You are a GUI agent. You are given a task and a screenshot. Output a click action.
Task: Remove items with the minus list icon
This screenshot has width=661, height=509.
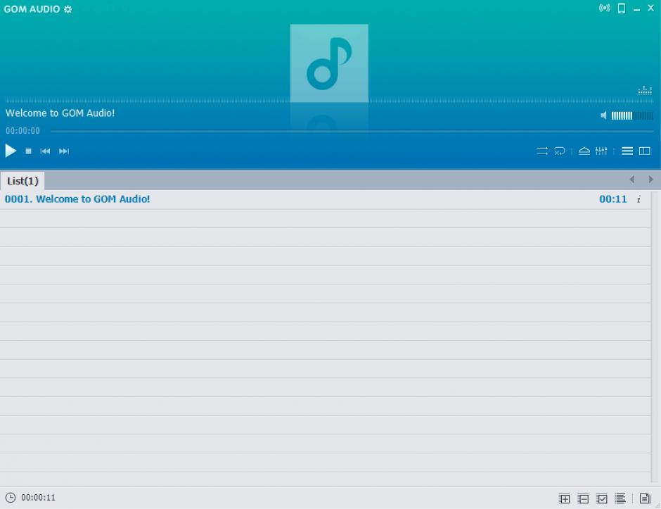point(583,498)
